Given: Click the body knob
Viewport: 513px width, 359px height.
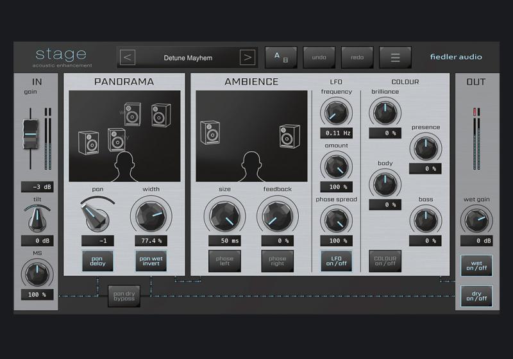Looking at the screenshot, I should coord(385,185).
